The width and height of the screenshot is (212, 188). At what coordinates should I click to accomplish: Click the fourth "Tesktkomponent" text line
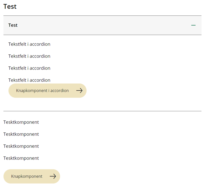tap(21, 158)
